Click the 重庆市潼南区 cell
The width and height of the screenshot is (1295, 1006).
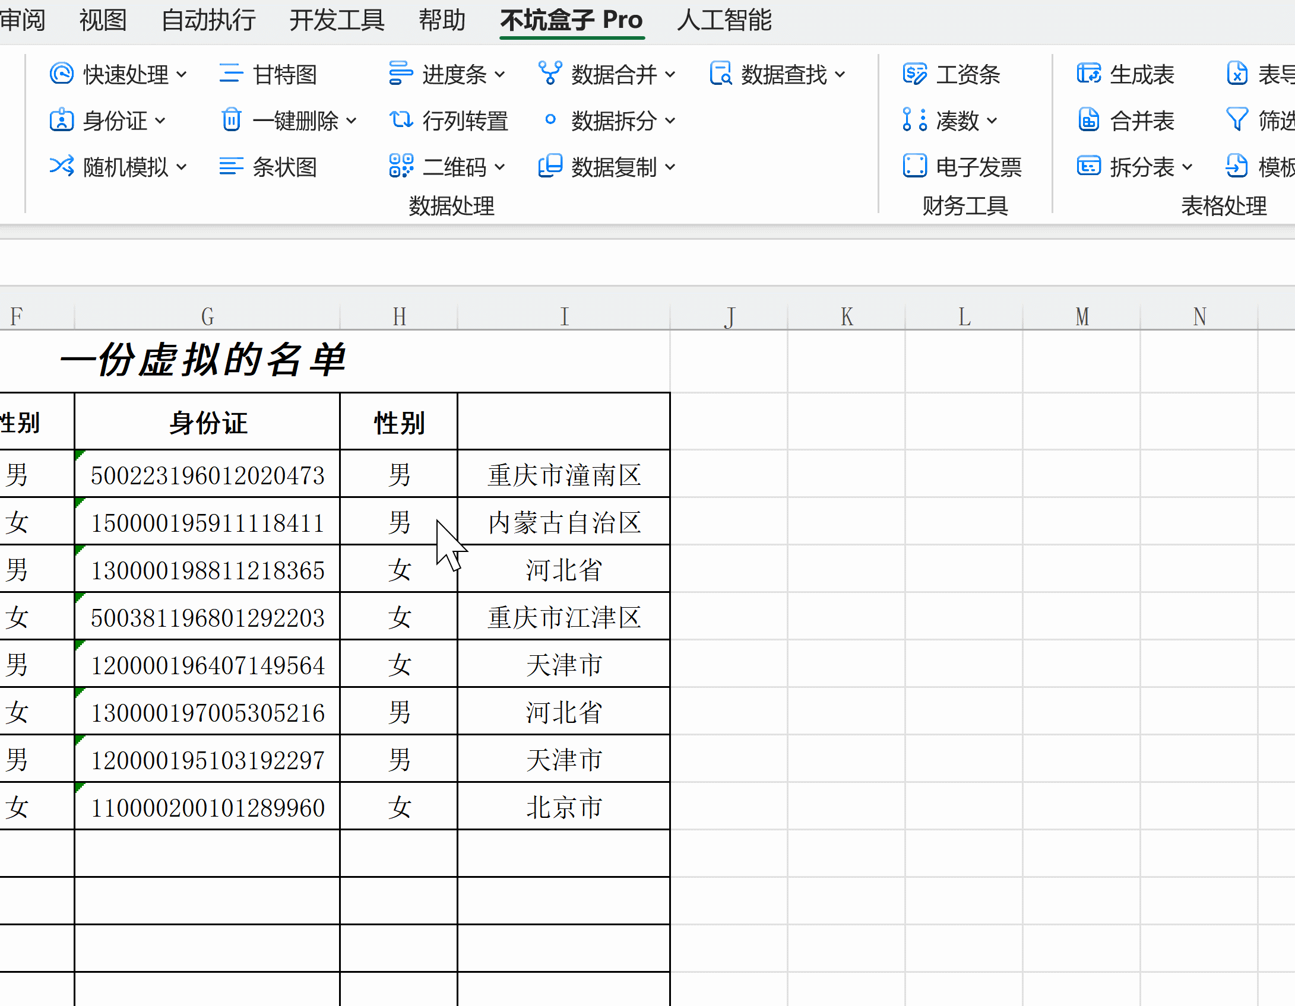pos(564,474)
